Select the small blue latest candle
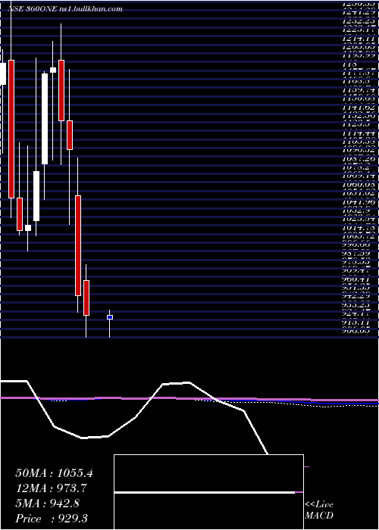The width and height of the screenshot is (379, 530). click(x=110, y=317)
